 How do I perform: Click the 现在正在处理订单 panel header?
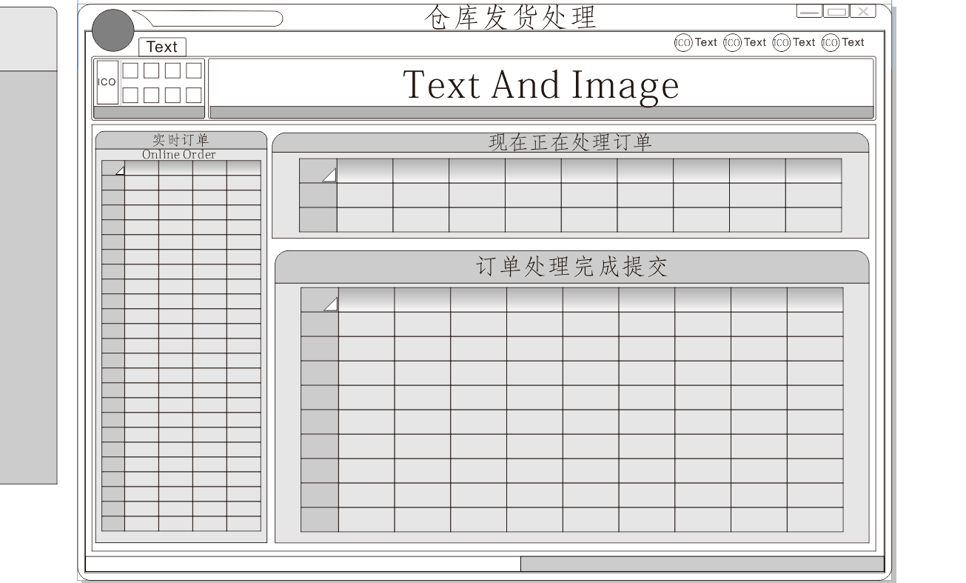point(570,142)
